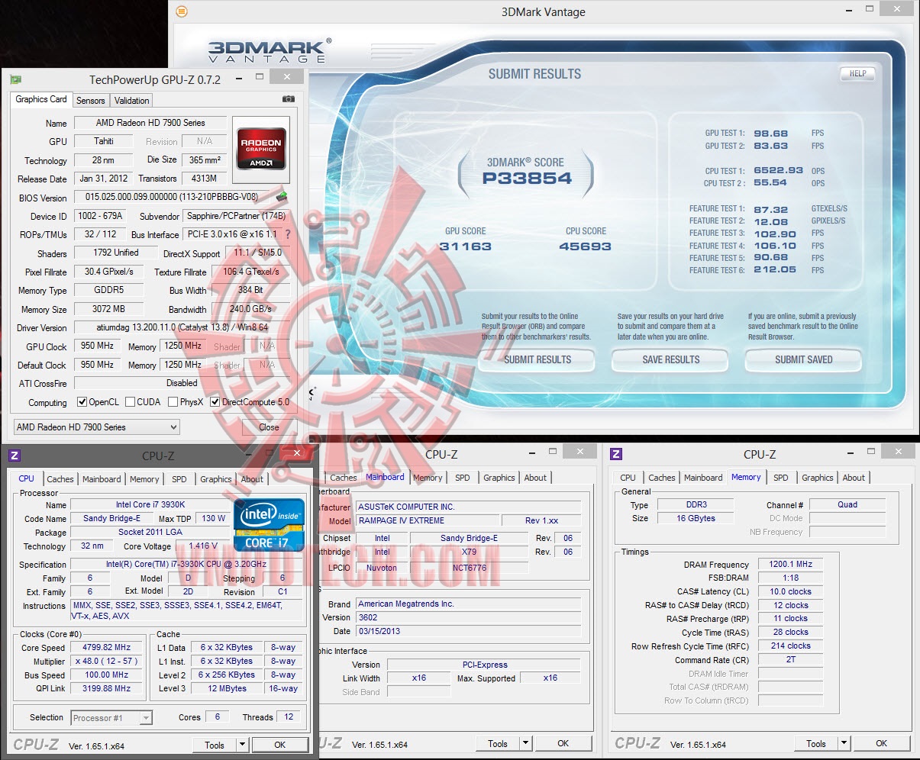
Task: Click the AMD Radeon Graphics logo in GPU-Z
Action: click(x=261, y=151)
